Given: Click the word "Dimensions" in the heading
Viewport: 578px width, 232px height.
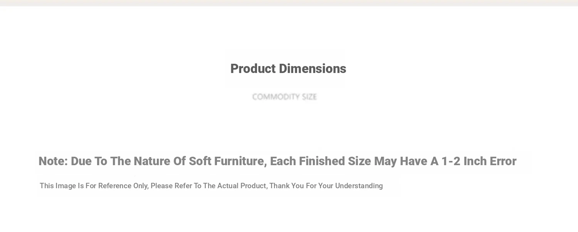Looking at the screenshot, I should [313, 69].
